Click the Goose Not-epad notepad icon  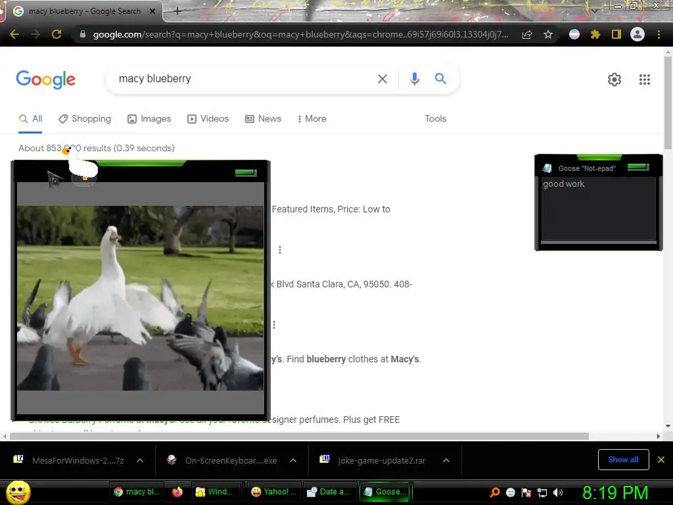click(x=547, y=168)
